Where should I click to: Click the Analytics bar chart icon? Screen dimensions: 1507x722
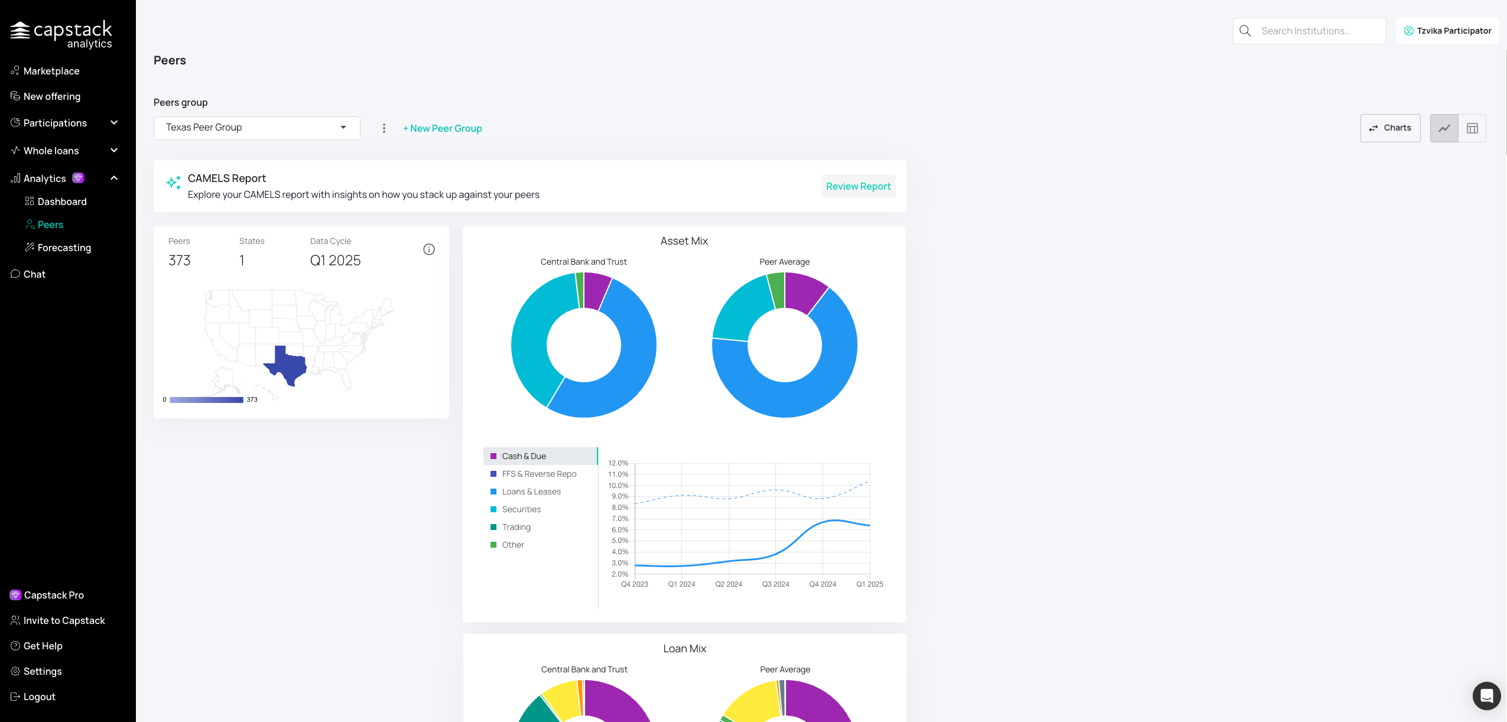15,178
